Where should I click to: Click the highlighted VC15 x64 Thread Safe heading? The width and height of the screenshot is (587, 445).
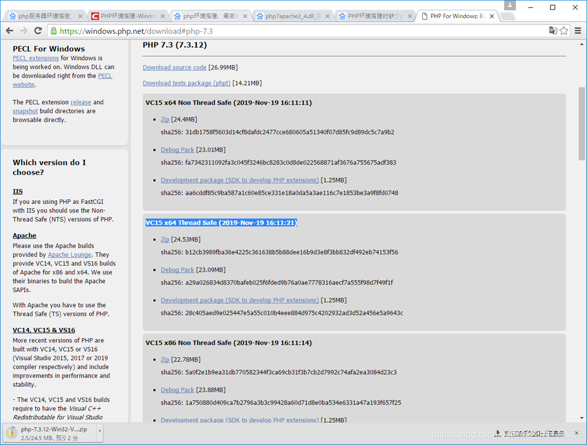coord(221,223)
